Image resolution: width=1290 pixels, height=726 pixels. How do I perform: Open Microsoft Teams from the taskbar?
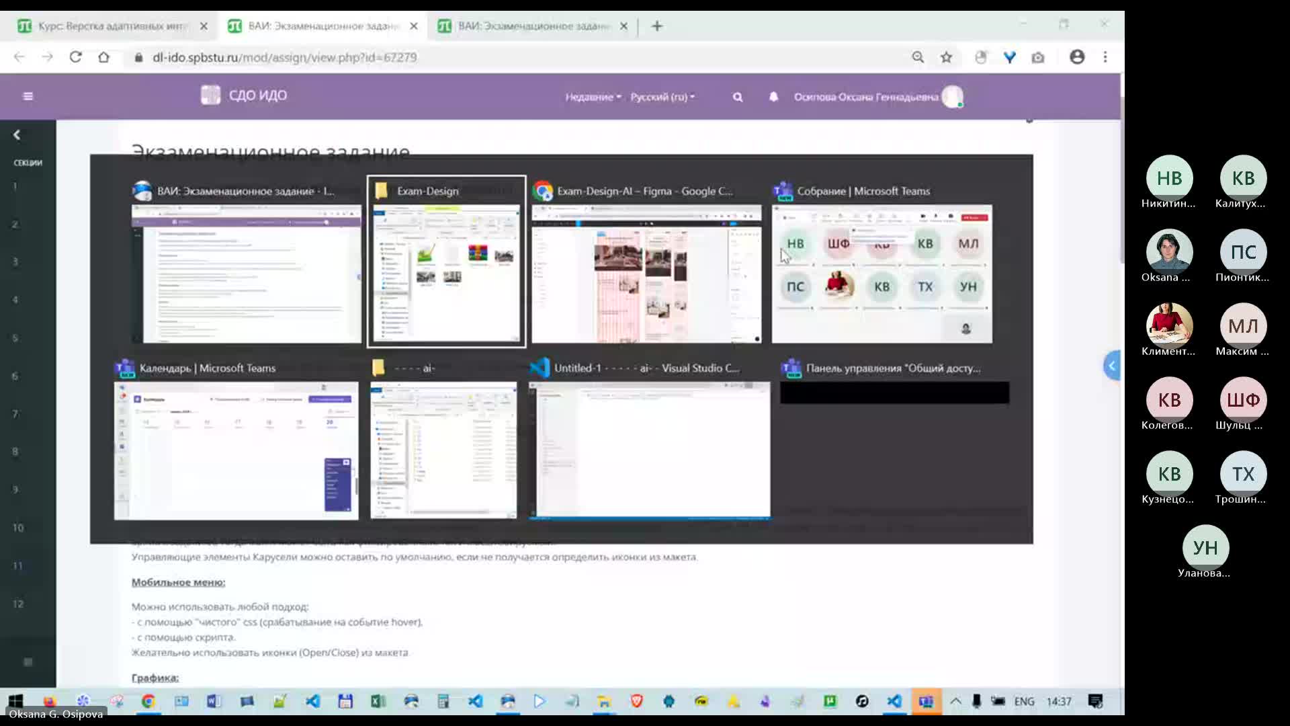tap(926, 701)
